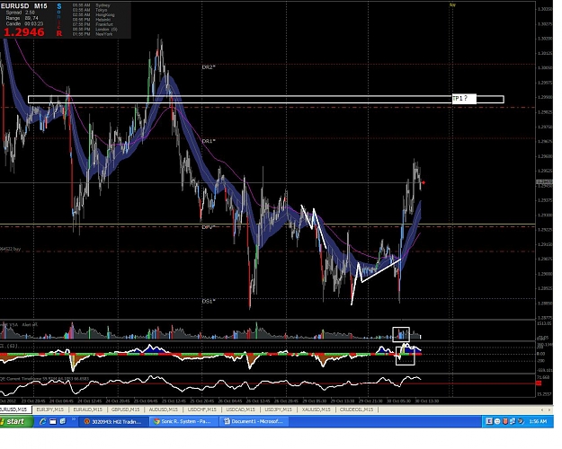The width and height of the screenshot is (562, 449).
Task: Click the red 1.2946 price display
Action: point(24,32)
